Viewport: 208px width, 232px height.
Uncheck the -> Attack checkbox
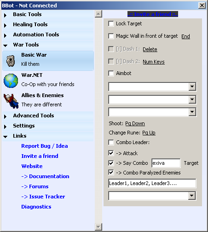tap(111, 153)
